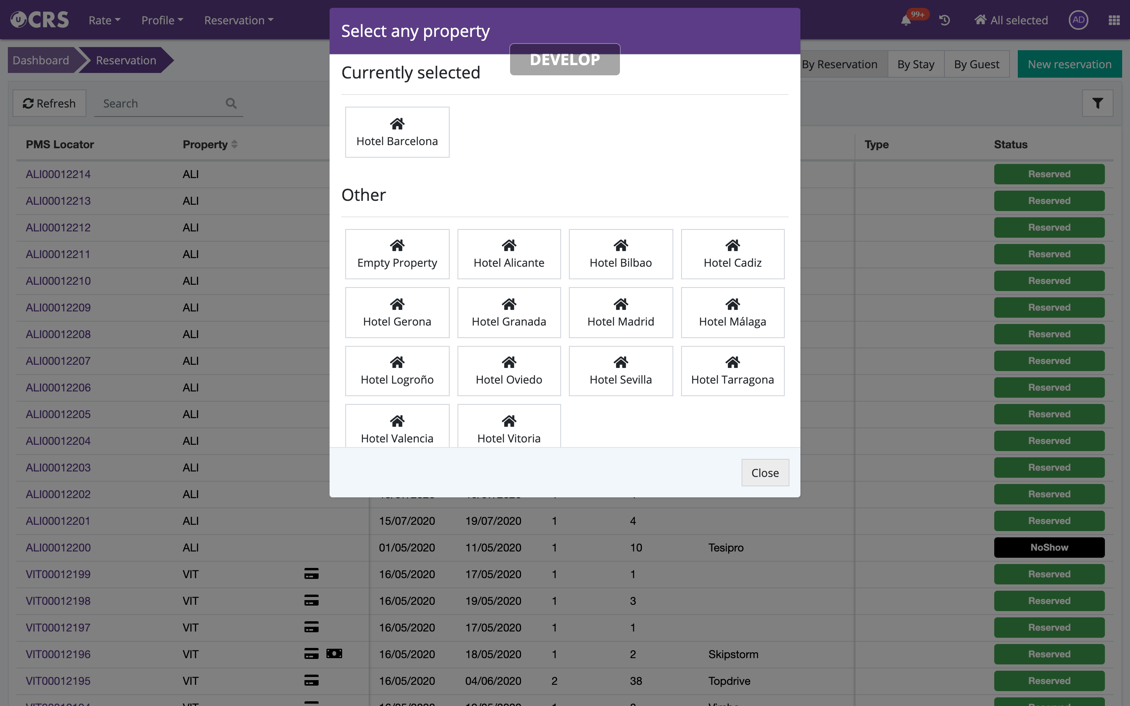Open the Rate dropdown menu

(x=105, y=20)
